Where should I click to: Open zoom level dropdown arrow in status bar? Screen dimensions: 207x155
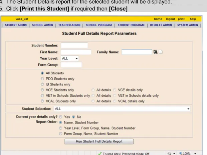click(x=195, y=154)
